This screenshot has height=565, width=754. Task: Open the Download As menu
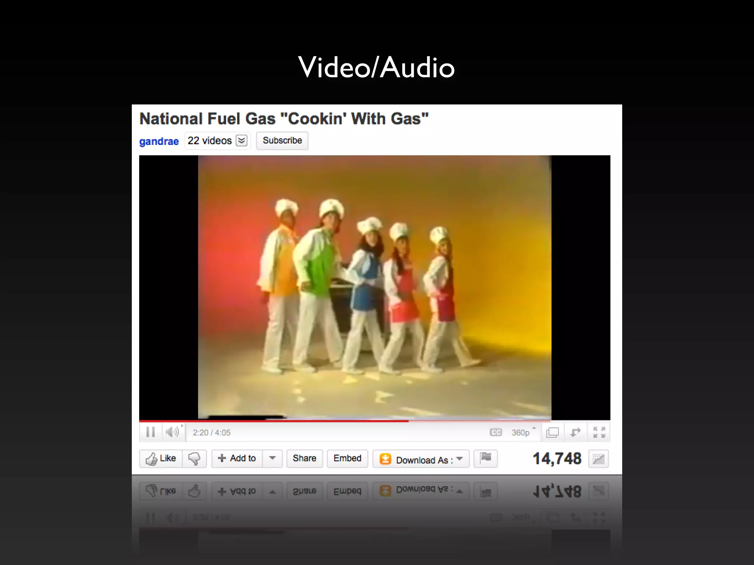click(x=421, y=459)
